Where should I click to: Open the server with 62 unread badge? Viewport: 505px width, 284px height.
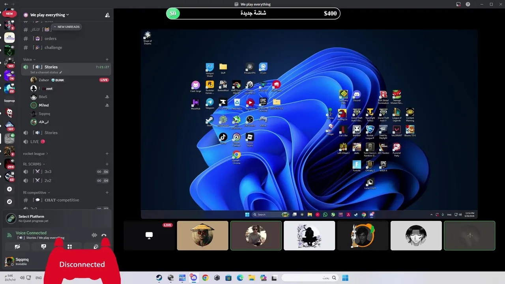tap(9, 177)
